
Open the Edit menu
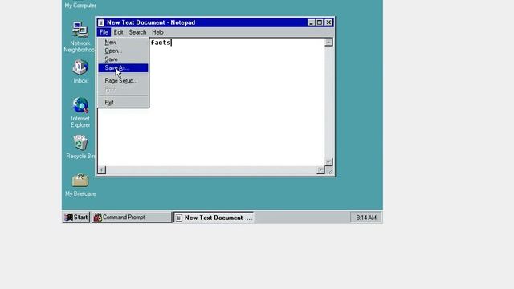tap(118, 32)
